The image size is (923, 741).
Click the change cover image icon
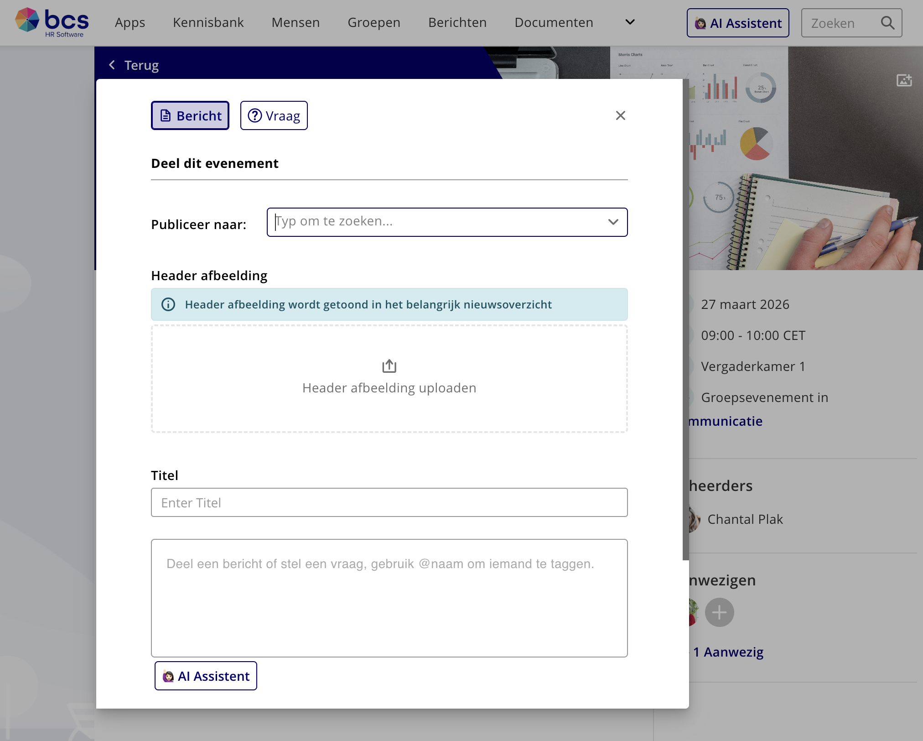click(x=904, y=80)
